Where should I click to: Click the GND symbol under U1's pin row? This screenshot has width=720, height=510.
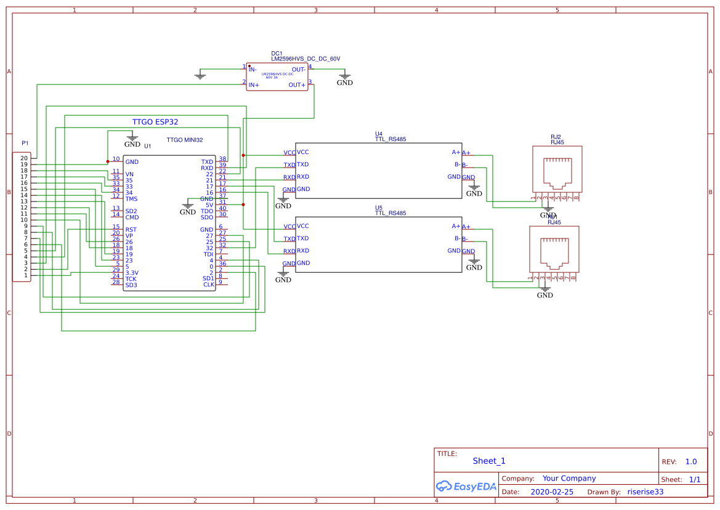[x=187, y=207]
